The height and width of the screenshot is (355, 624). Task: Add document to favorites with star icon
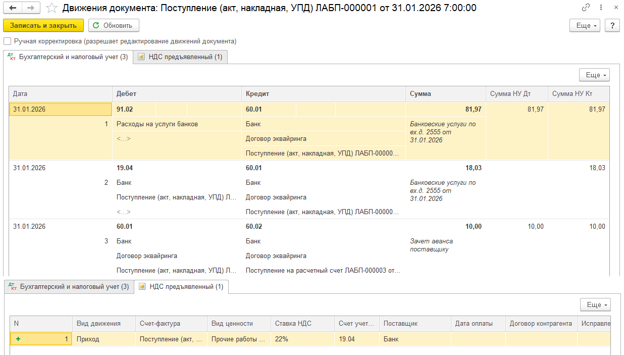(x=51, y=8)
